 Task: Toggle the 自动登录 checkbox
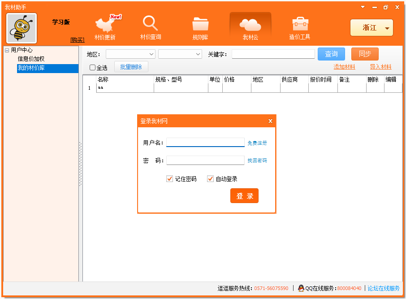tap(211, 179)
